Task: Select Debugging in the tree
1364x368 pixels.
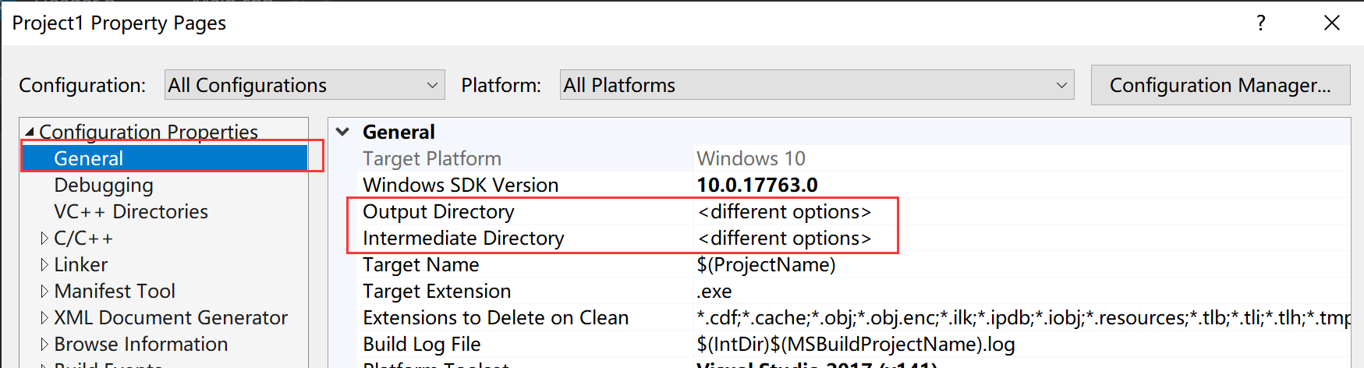Action: [x=104, y=185]
